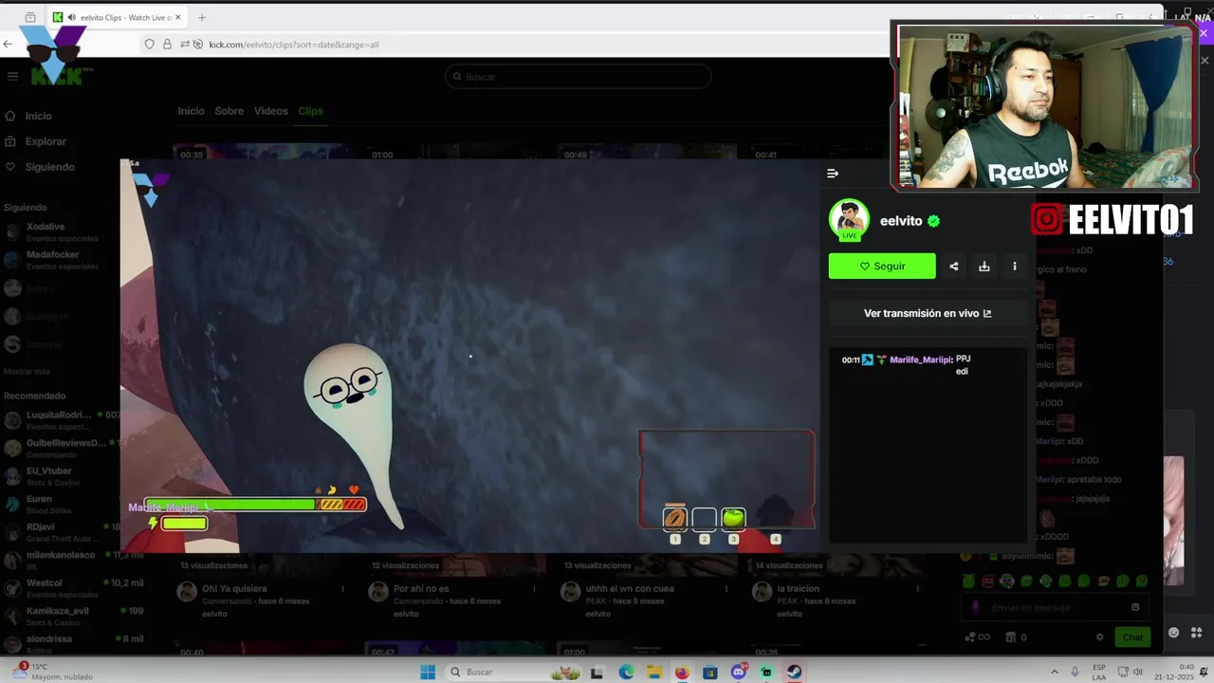Open Windows Start menu

point(428,672)
